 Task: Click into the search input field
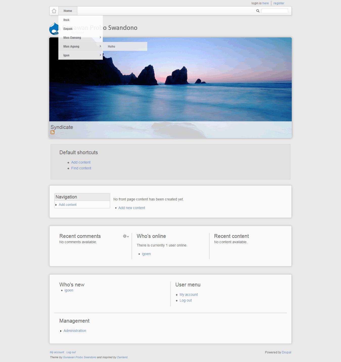[275, 11]
